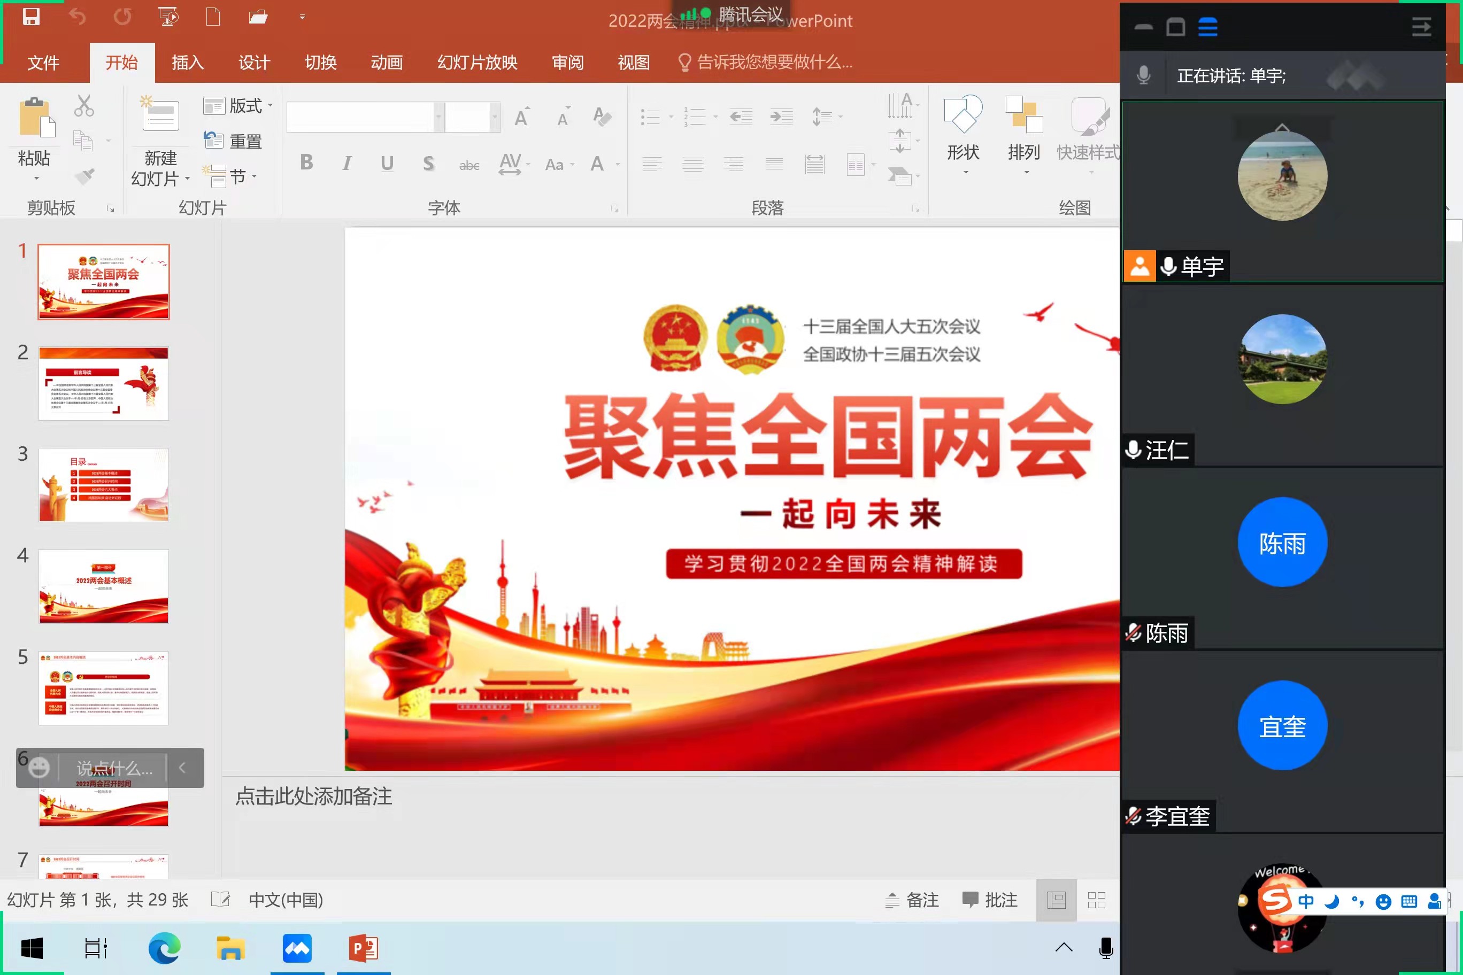
Task: Toggle the Notes pane in status bar
Action: [x=912, y=900]
